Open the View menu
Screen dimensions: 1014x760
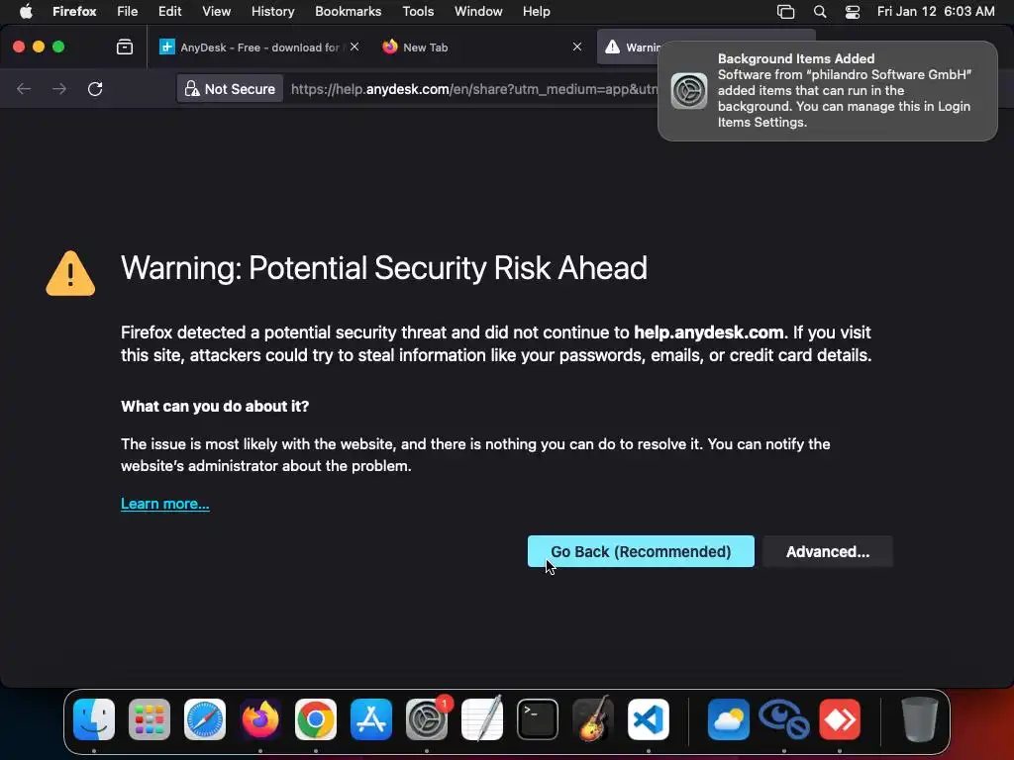coord(216,11)
